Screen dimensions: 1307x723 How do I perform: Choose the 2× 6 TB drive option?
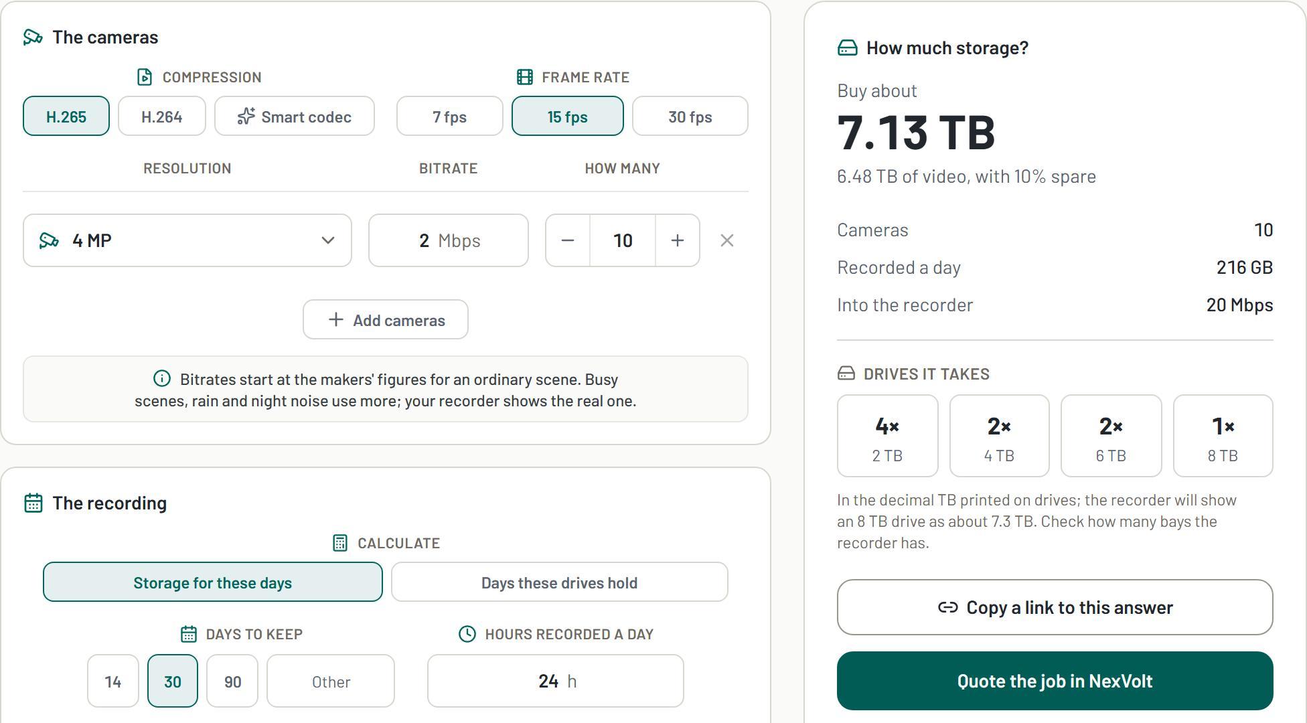click(x=1111, y=436)
